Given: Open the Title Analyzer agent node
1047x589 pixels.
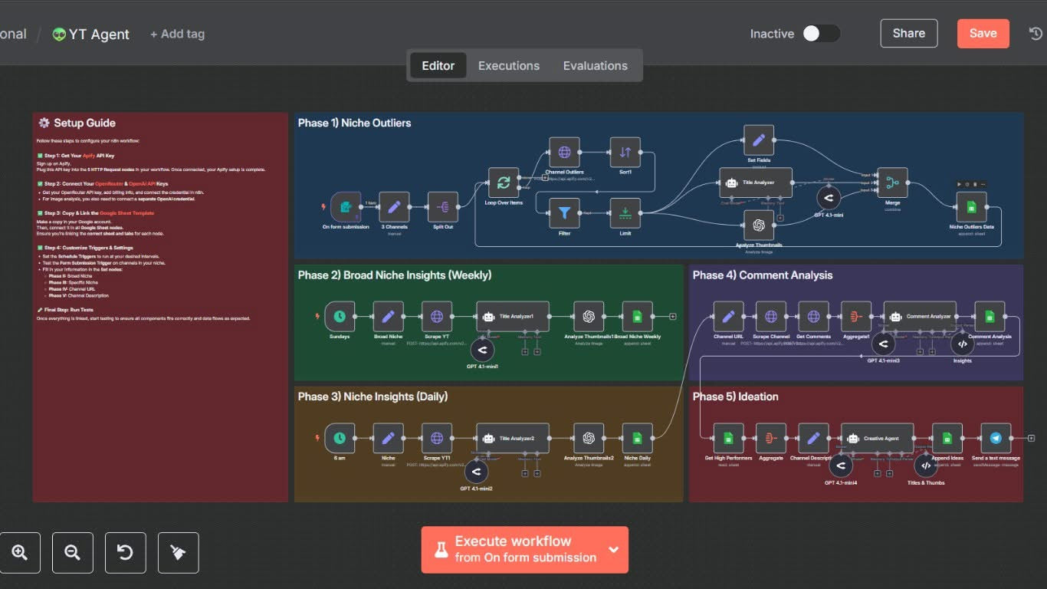Looking at the screenshot, I should point(756,183).
